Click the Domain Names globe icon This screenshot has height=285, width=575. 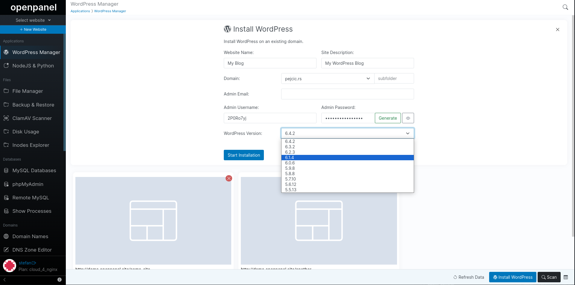point(6,236)
